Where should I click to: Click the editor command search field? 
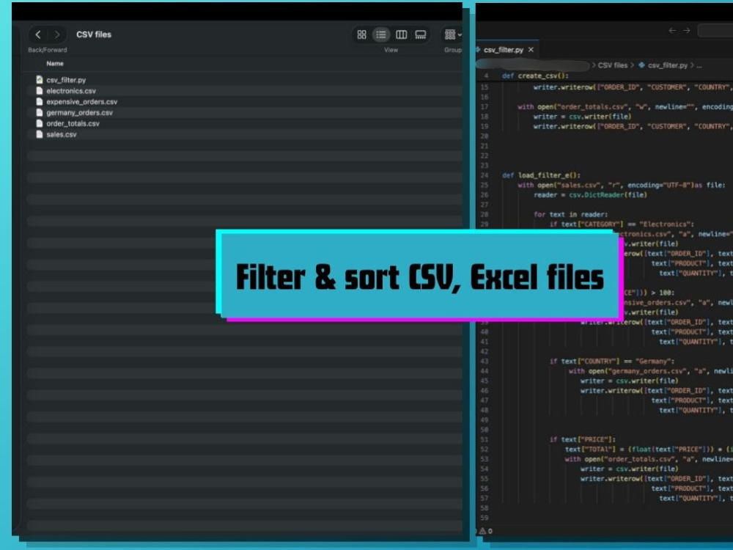pyautogui.click(x=715, y=30)
